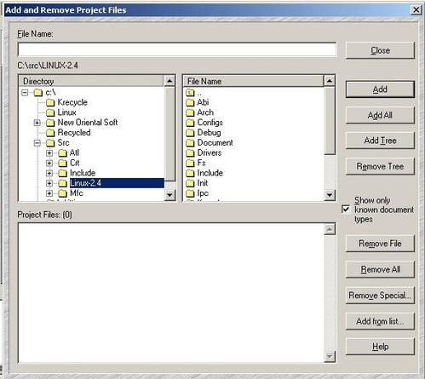Click the Arch folder icon in file list
The image size is (425, 379).
tap(190, 112)
